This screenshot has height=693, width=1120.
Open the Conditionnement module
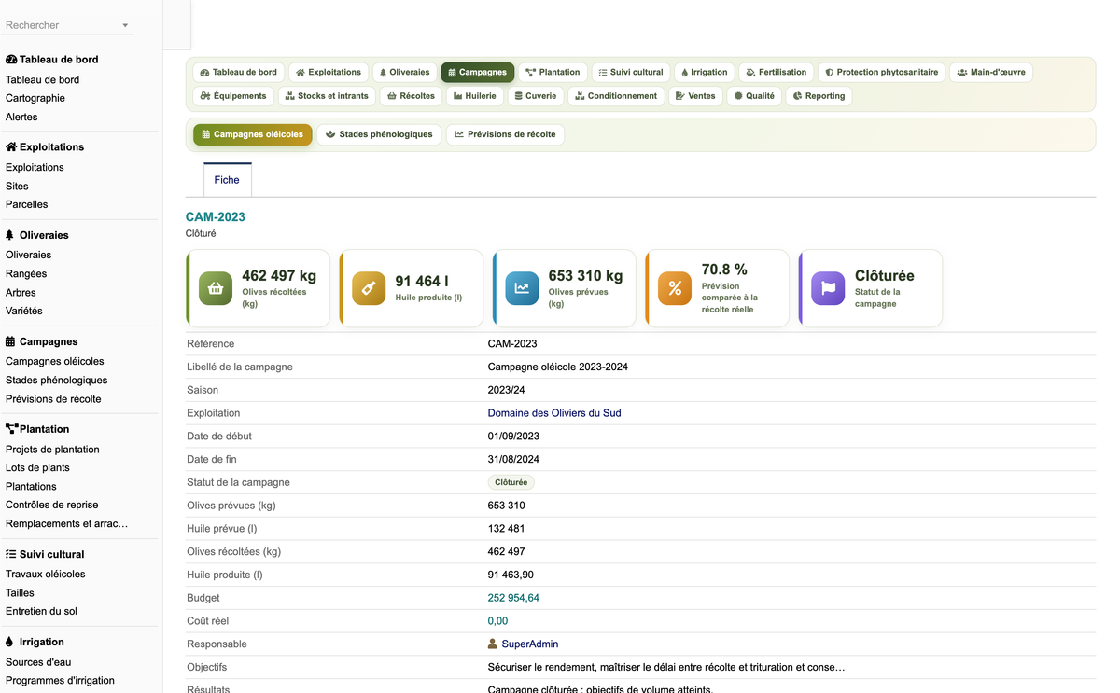616,95
